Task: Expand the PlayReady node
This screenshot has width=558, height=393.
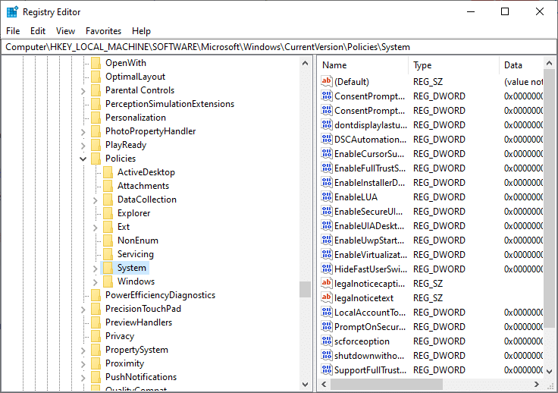Action: pyautogui.click(x=83, y=146)
